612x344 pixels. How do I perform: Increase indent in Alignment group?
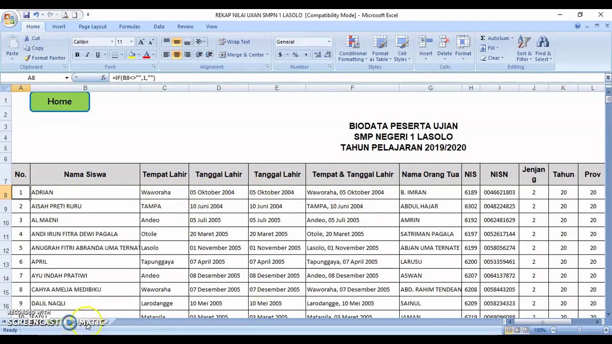point(209,55)
